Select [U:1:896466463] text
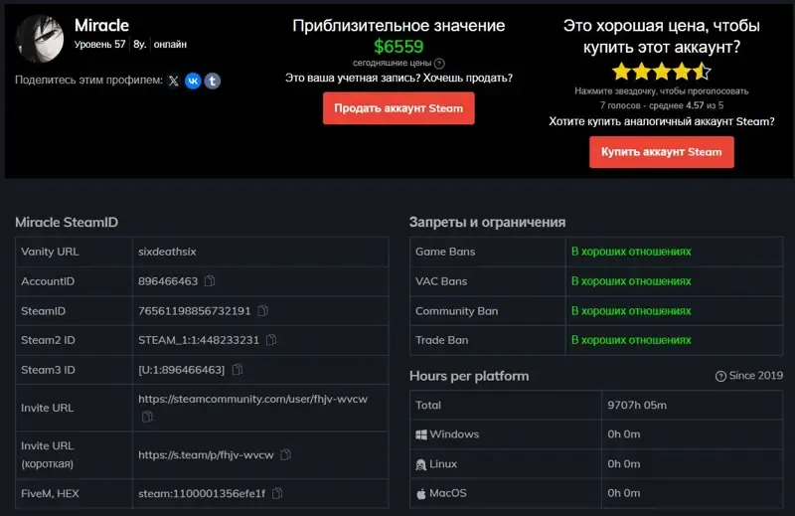795x516 pixels. [x=182, y=370]
